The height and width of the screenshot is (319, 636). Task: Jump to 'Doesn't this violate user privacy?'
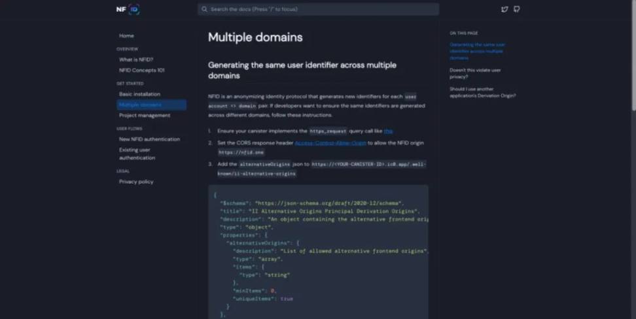[x=475, y=73]
